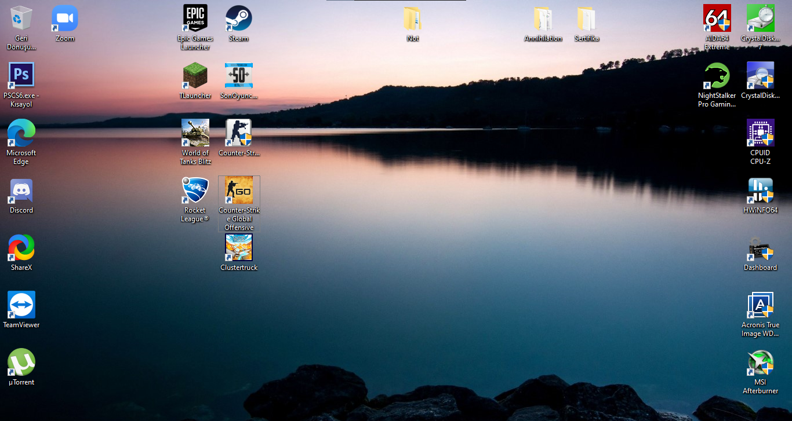This screenshot has width=792, height=421.
Task: Select the CPUID CPU-Z shortcut
Action: coord(761,133)
